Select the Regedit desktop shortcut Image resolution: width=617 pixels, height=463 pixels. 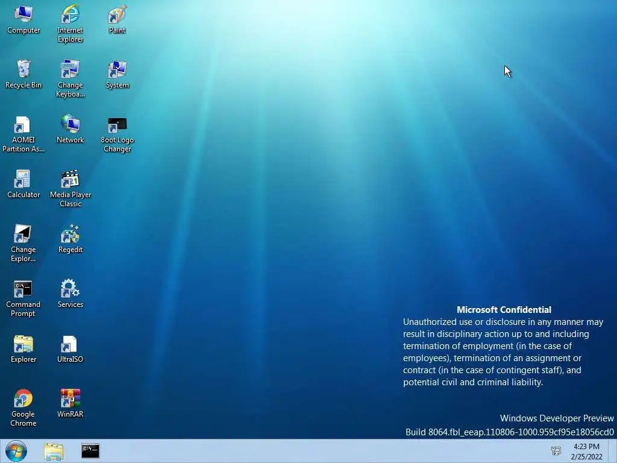click(70, 239)
